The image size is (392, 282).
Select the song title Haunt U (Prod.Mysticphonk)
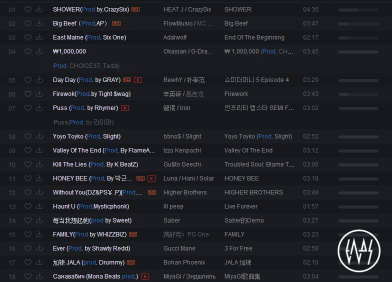coord(91,206)
